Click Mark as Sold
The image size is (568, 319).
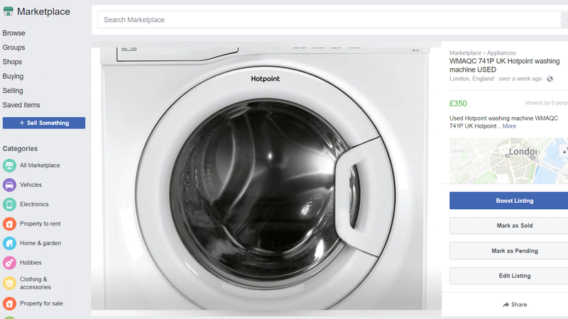point(508,225)
